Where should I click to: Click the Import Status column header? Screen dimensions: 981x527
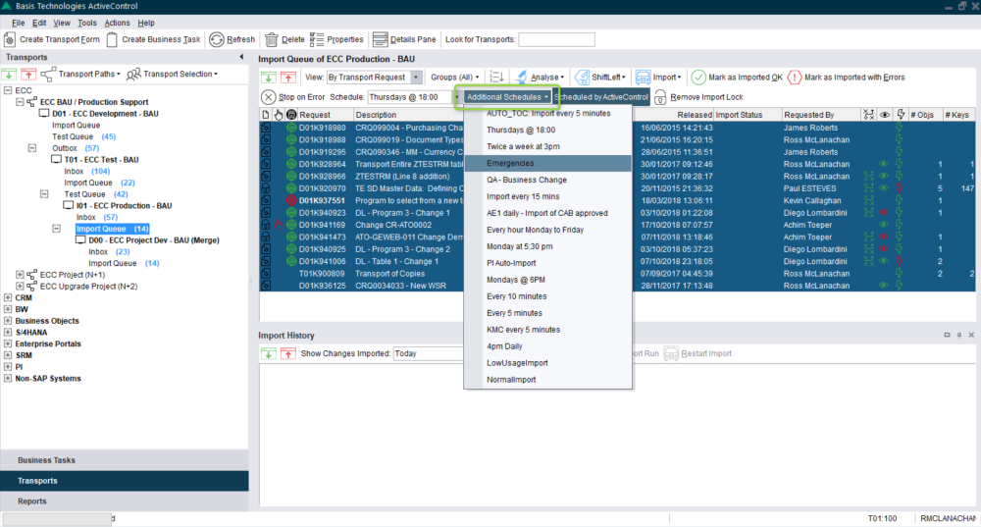pos(747,115)
